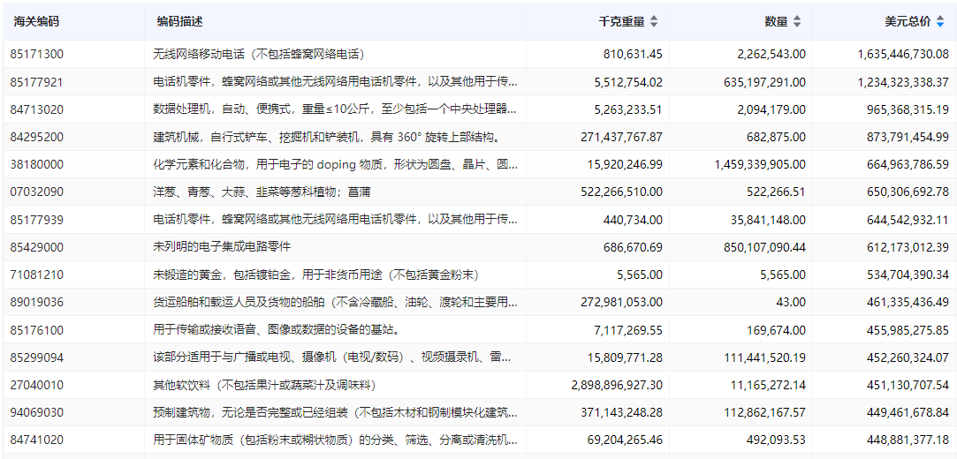The height and width of the screenshot is (459, 957).
Task: Select customs code 84713020
Action: point(37,109)
